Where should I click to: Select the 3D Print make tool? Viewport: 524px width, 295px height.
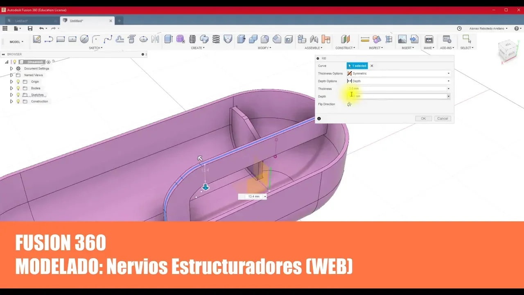[429, 39]
